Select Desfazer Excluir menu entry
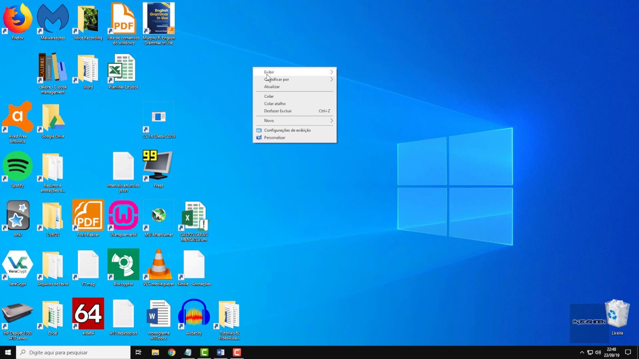639x359 pixels. coord(278,111)
